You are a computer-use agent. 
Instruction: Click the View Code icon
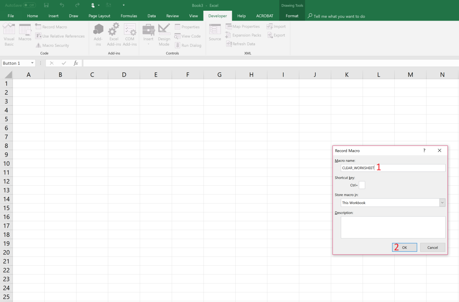(177, 36)
